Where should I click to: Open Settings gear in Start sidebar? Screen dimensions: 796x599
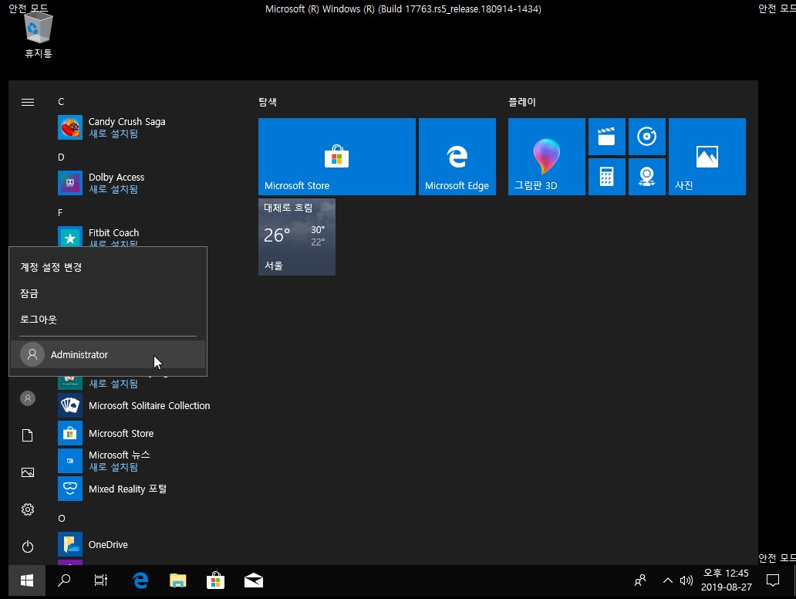[28, 509]
